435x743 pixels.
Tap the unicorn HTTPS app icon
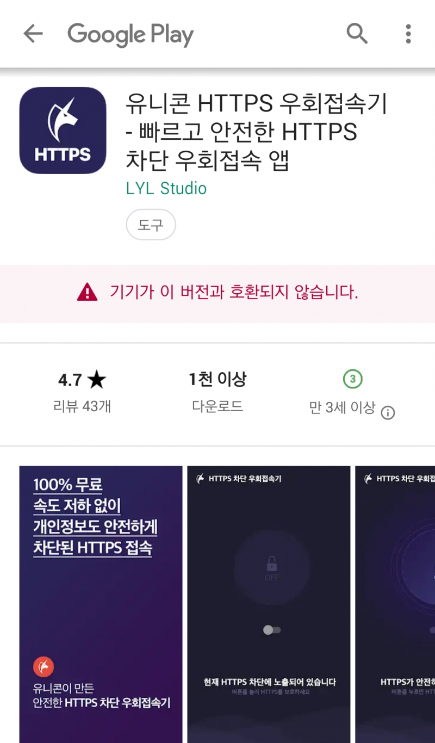[63, 131]
